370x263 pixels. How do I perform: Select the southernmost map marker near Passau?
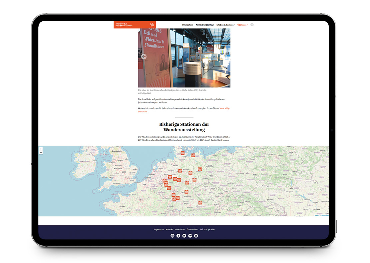pos(200,202)
